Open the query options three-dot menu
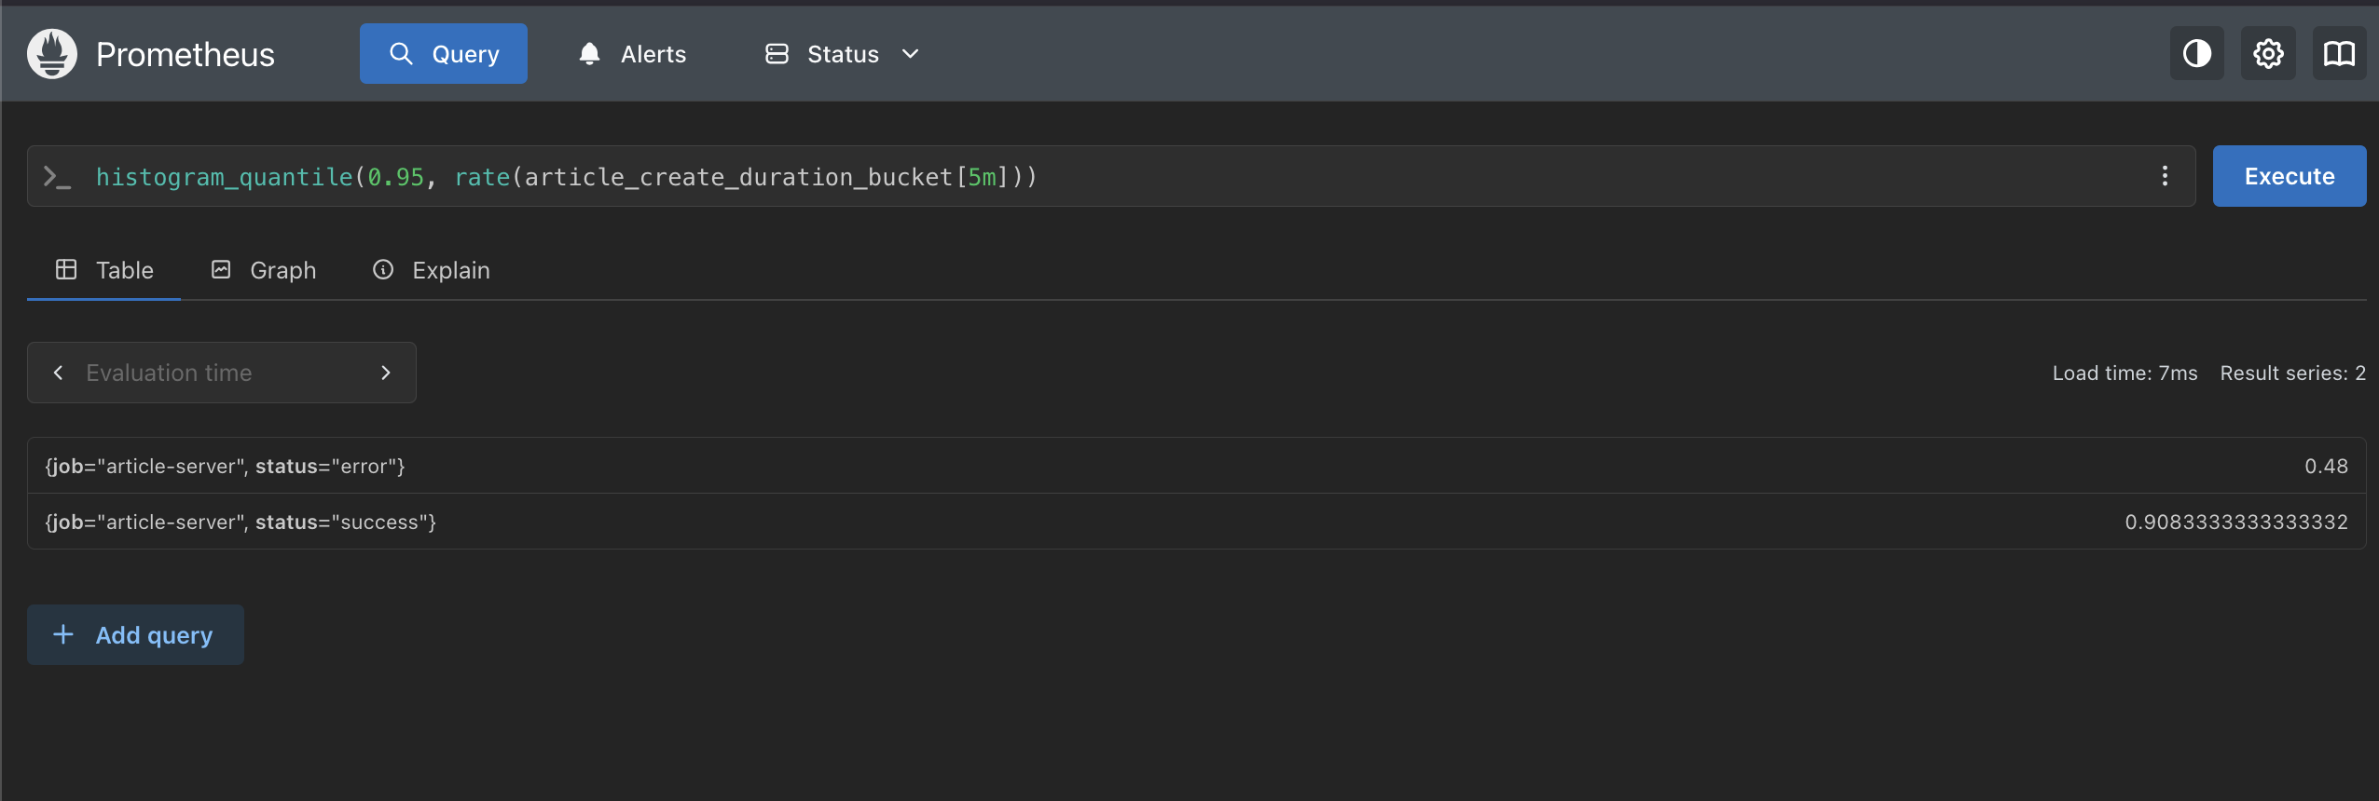 coord(2165,176)
